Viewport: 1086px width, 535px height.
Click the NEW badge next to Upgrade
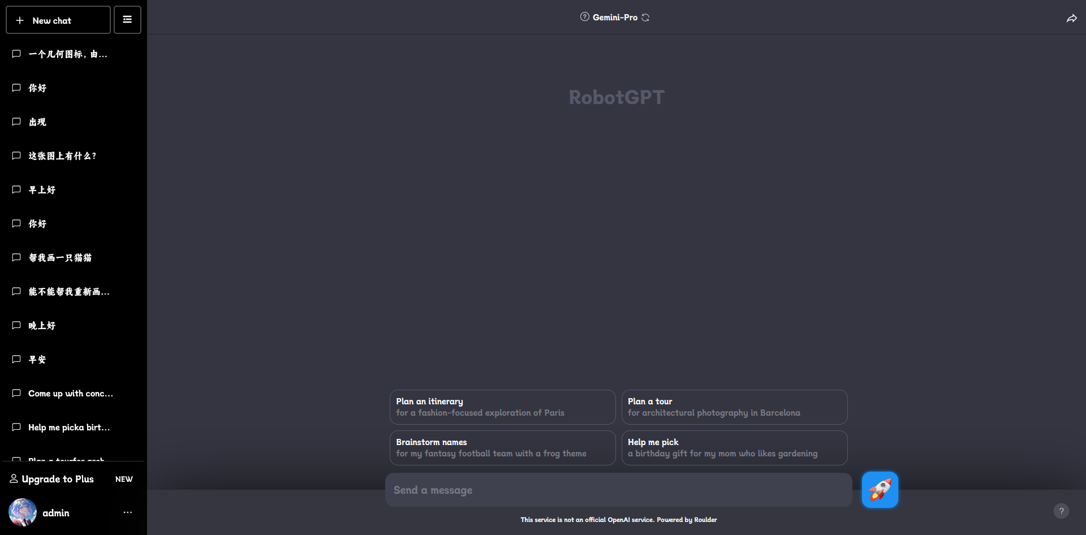124,479
